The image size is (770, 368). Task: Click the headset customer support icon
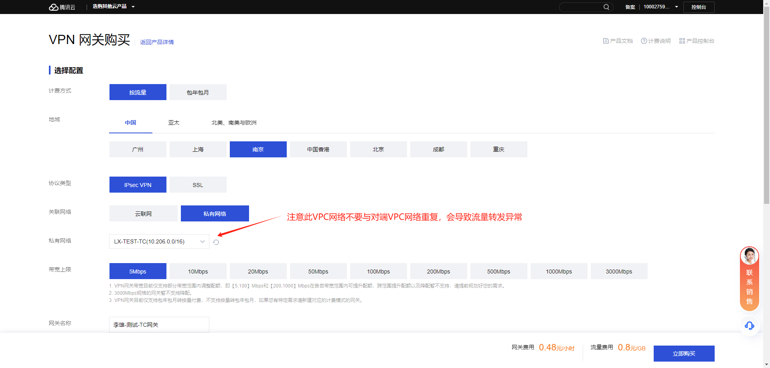pyautogui.click(x=749, y=326)
